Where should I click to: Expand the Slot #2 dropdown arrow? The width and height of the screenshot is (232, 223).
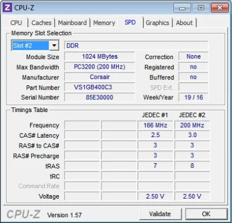pos(54,45)
